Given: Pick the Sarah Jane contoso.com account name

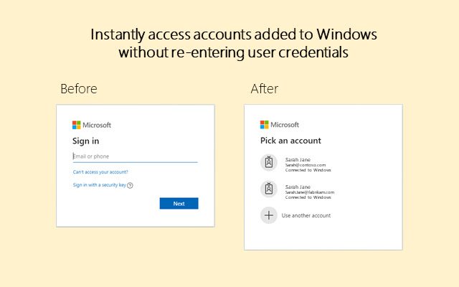Looking at the screenshot, I should coord(298,159).
